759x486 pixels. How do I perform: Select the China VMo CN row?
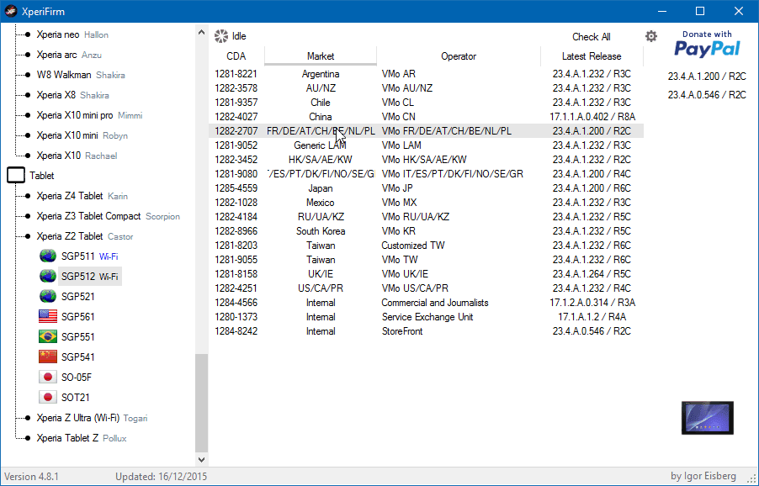(426, 117)
